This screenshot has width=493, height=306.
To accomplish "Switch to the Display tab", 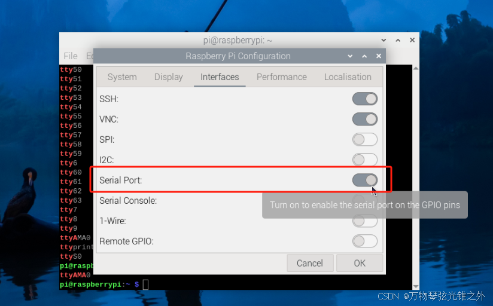I will [169, 77].
